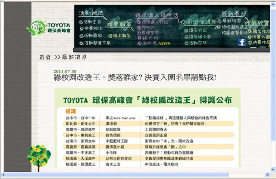Open 講座場次表 menu item
276x179 pixels.
[x=198, y=37]
